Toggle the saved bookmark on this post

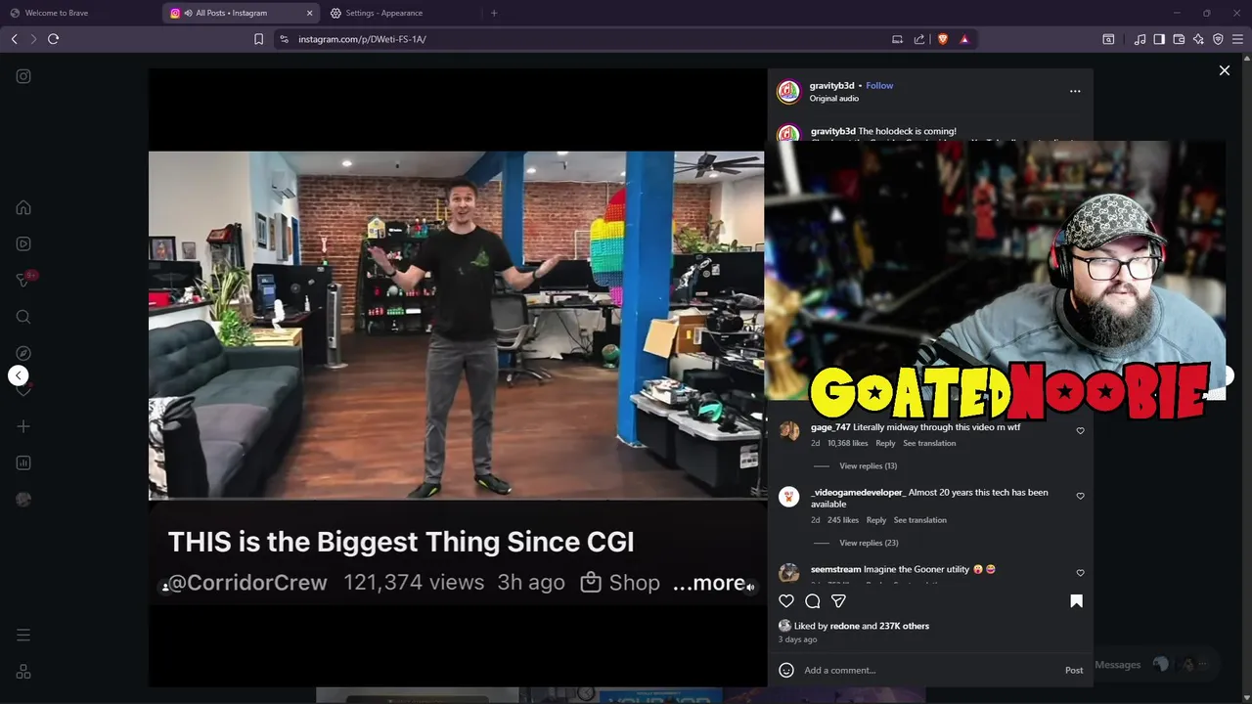(x=1076, y=601)
